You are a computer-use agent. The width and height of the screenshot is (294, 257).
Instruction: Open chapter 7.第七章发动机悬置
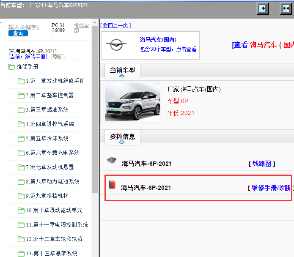50,167
